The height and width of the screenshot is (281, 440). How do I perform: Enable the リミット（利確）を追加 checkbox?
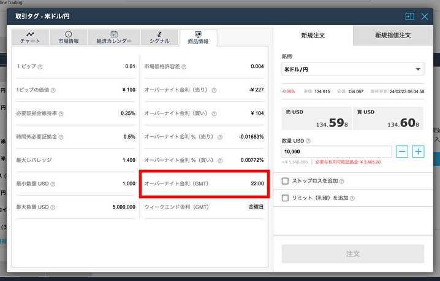285,198
